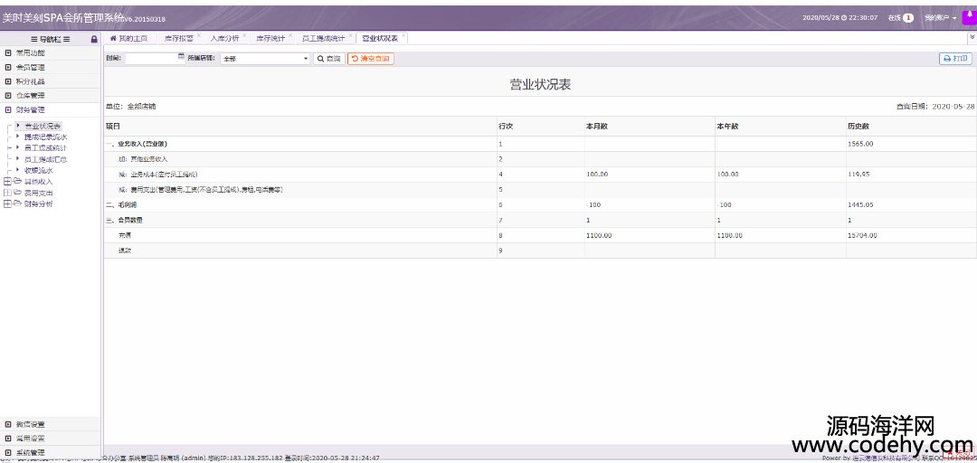Click the lock icon in navigation header
The image size is (977, 463).
(x=94, y=39)
